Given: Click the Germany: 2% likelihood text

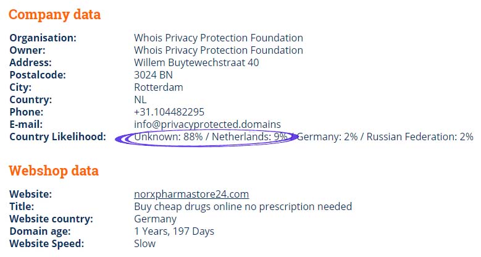Looking at the screenshot, I should click(327, 137).
